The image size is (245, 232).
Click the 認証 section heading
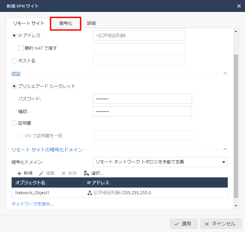pos(16,74)
